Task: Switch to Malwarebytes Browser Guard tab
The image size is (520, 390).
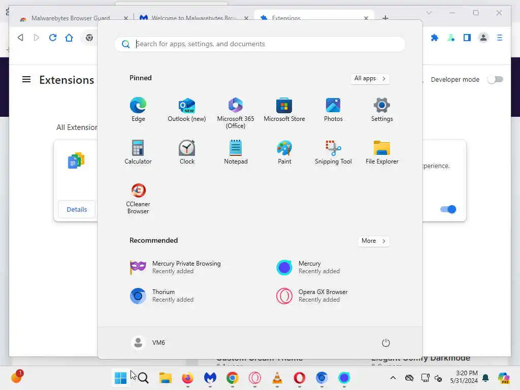Action: (70, 18)
